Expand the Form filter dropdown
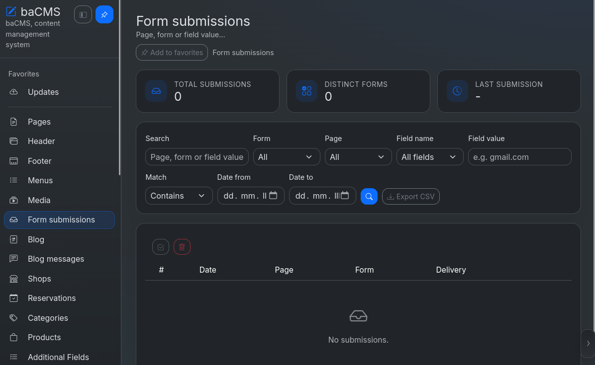This screenshot has width=595, height=365. tap(287, 157)
